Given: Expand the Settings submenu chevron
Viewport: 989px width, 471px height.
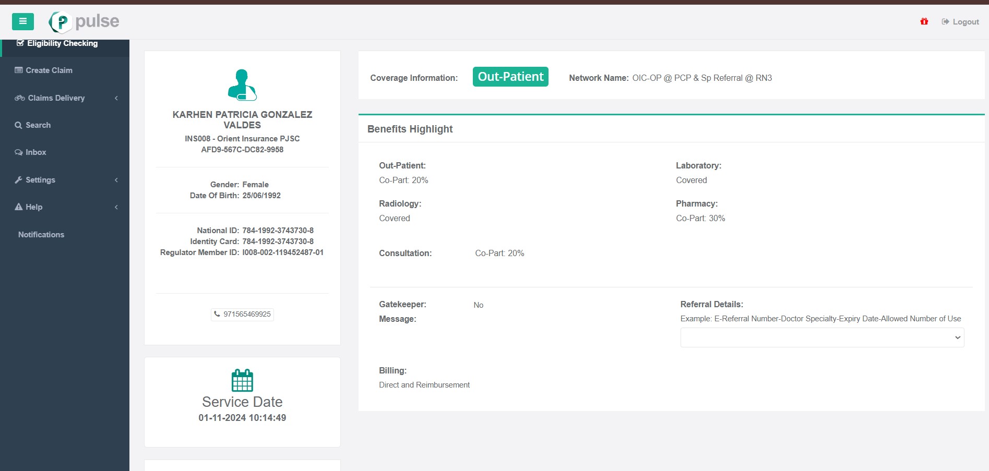Looking at the screenshot, I should click(116, 180).
